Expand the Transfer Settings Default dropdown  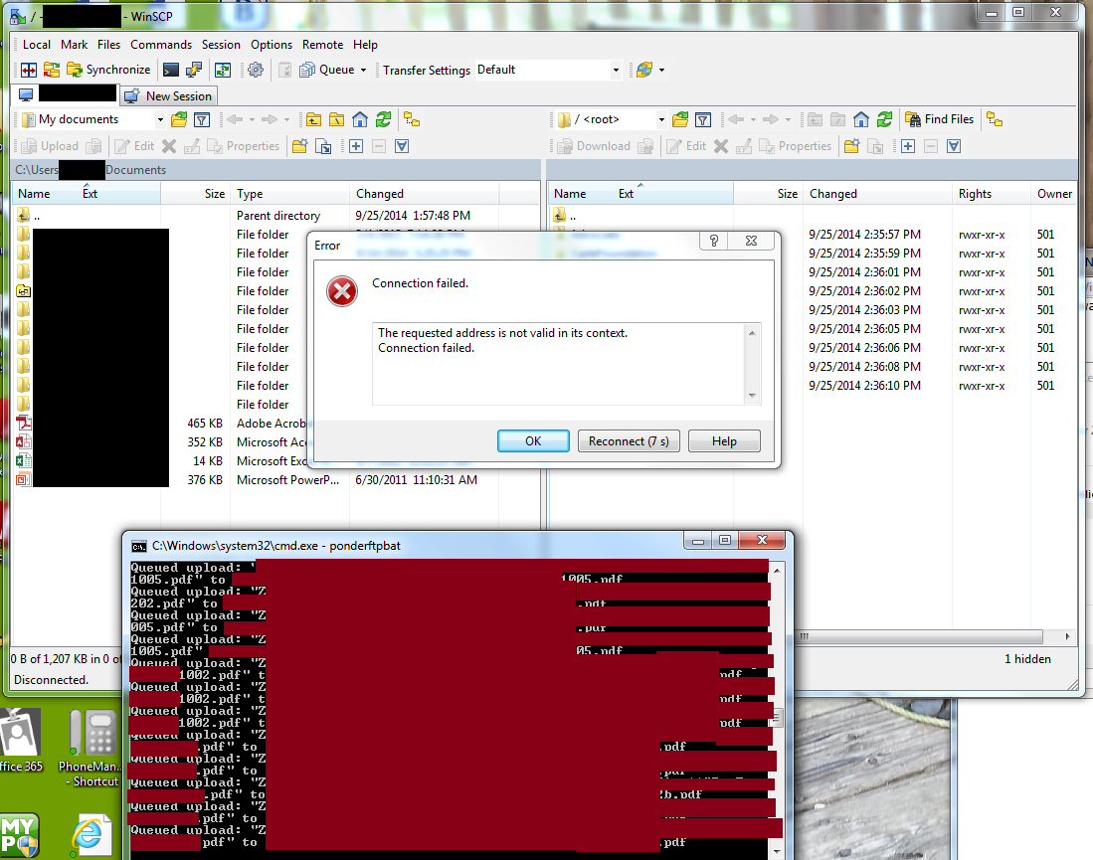[x=616, y=70]
